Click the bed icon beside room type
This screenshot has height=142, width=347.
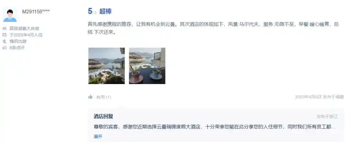[4, 29]
